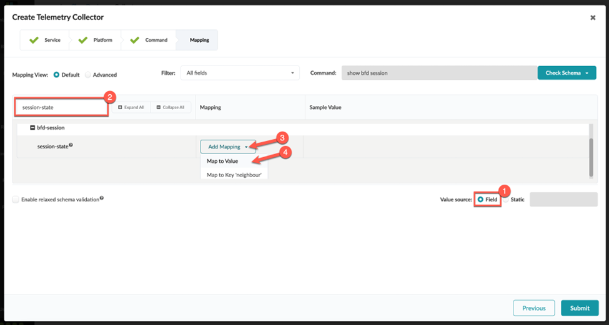Image resolution: width=609 pixels, height=325 pixels.
Task: Click the Submit button
Action: click(x=580, y=308)
